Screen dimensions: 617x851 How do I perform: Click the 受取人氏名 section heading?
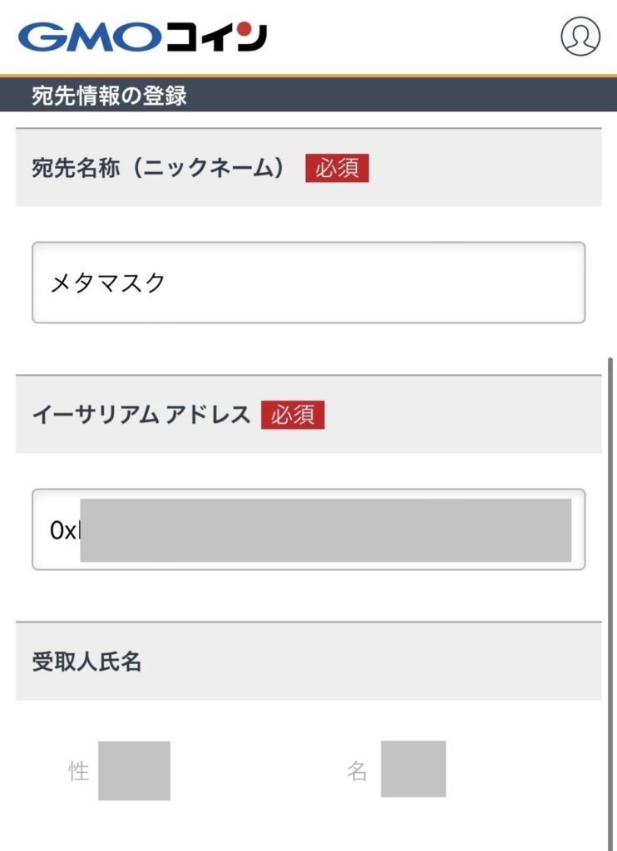(86, 662)
